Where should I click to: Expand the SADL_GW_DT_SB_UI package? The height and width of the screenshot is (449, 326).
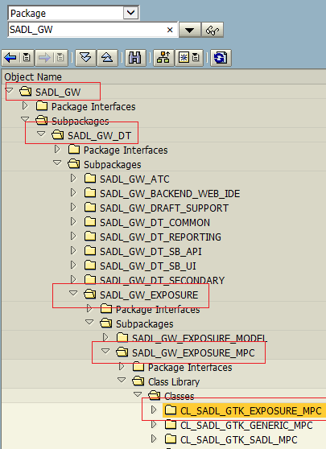click(73, 266)
